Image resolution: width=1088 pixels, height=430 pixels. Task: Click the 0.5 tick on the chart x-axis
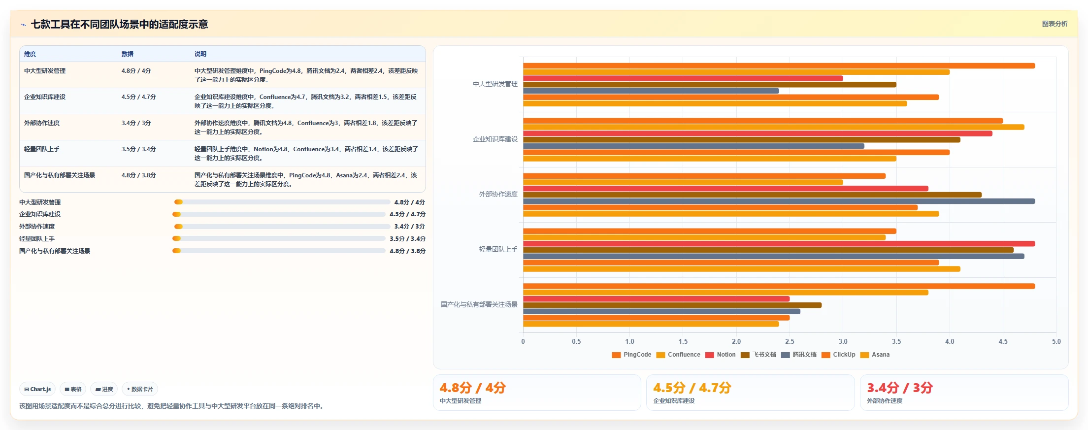click(576, 341)
